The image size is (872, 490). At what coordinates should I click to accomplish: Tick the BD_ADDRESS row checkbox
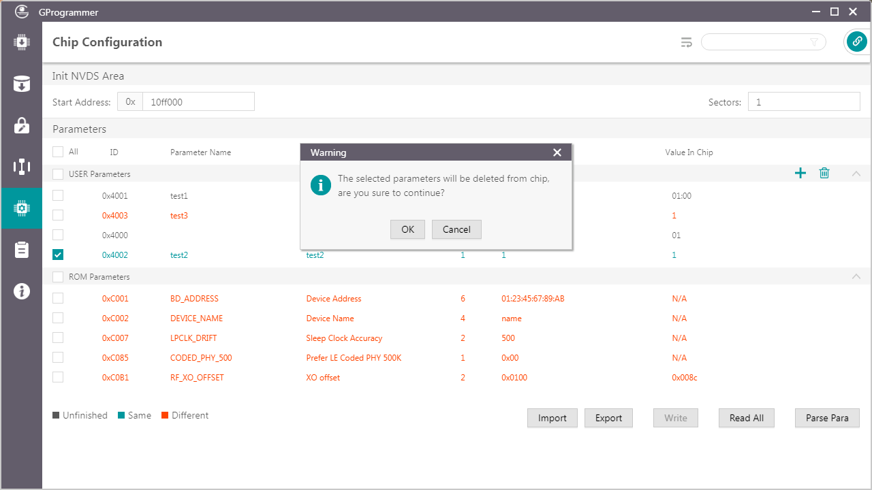point(58,298)
